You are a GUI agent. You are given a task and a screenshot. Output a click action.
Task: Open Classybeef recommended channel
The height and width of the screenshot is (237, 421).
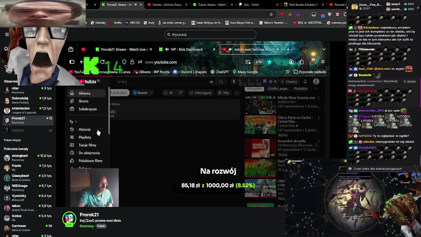(28, 178)
